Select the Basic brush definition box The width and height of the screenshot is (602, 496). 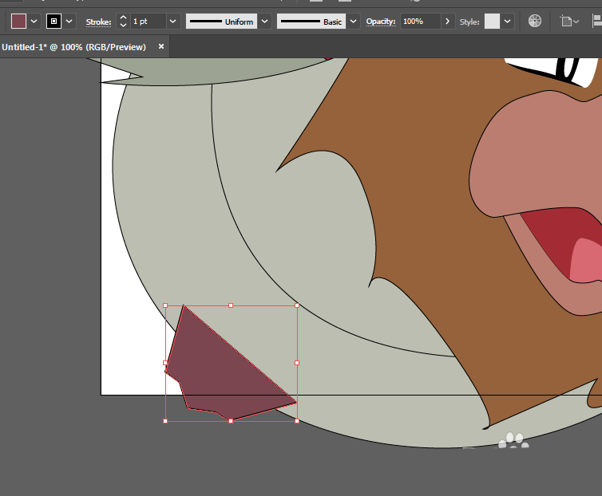pyautogui.click(x=311, y=22)
